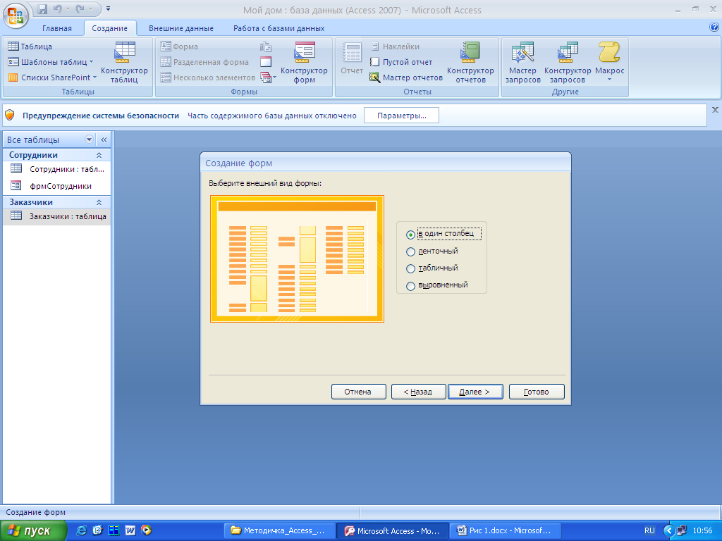Viewport: 722px width, 541px height.
Task: Open Шаблоны таблиц dropdown
Action: 51,62
